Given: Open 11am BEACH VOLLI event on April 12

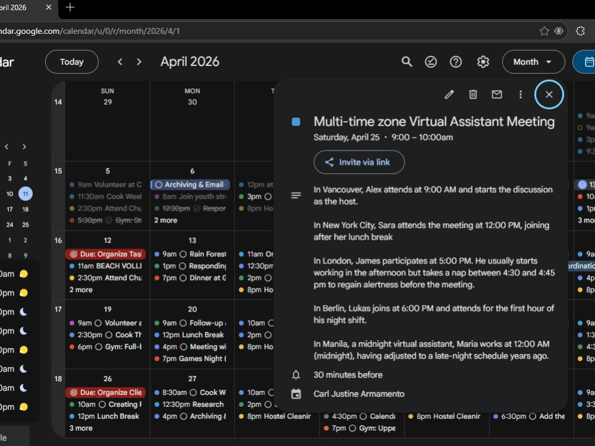Looking at the screenshot, I should point(105,266).
